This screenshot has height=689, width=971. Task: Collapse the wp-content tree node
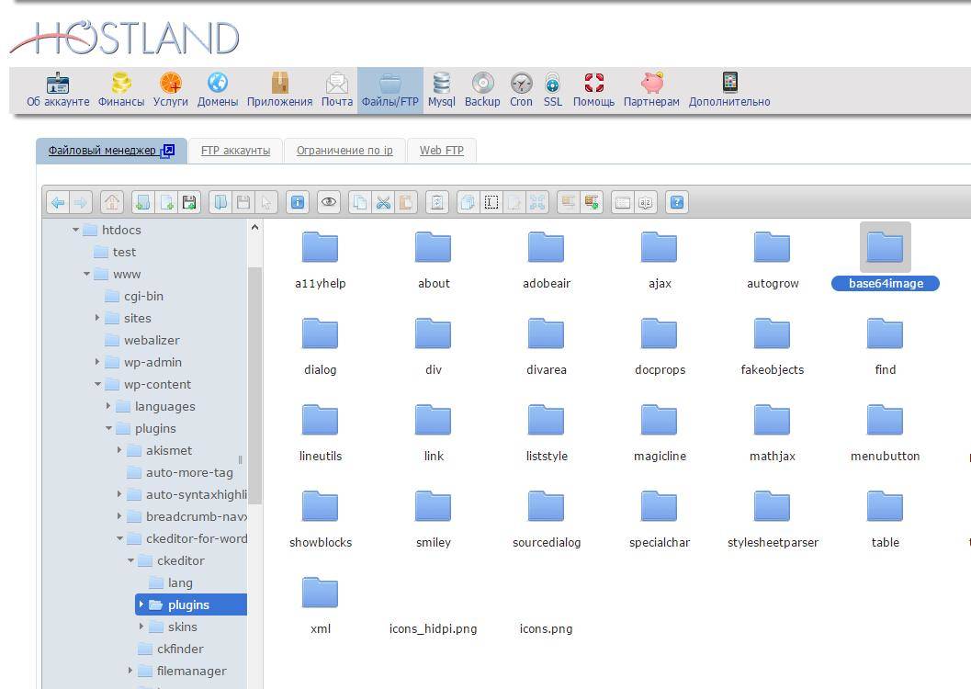coord(97,385)
